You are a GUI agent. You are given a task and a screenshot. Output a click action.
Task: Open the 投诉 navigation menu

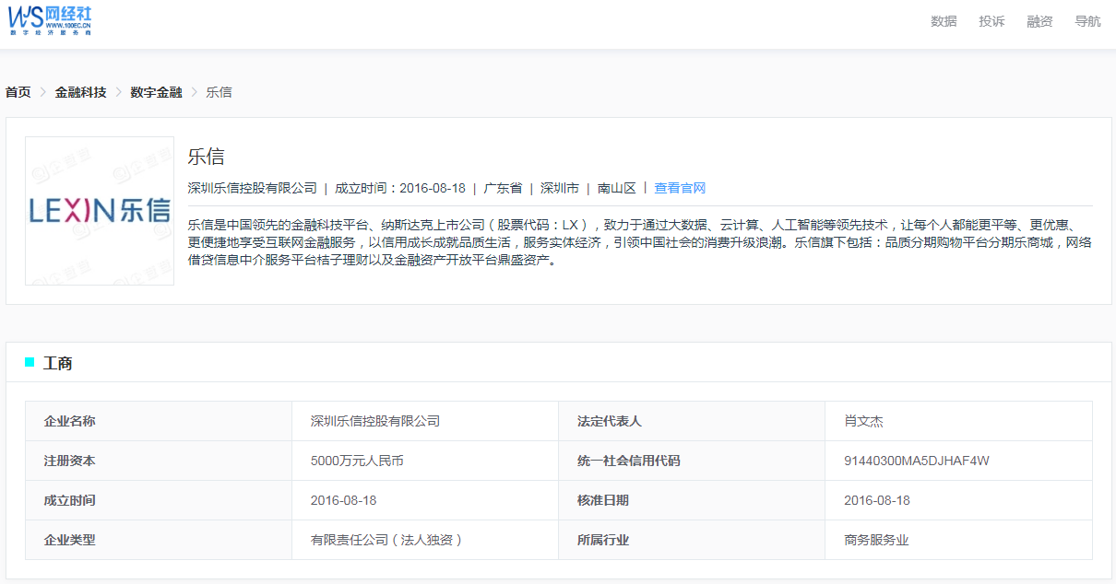point(991,21)
